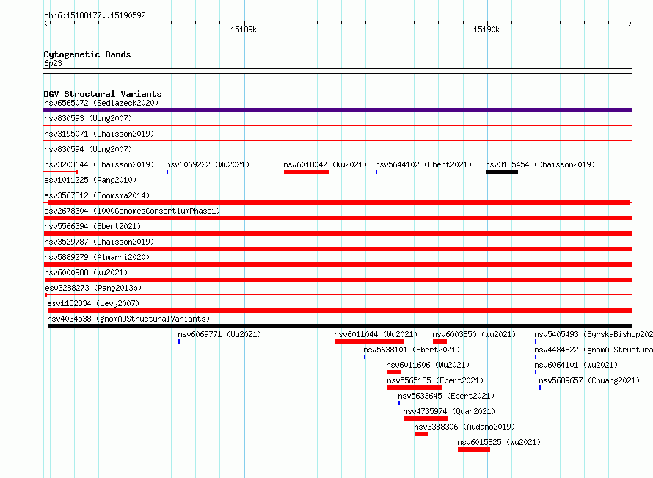Click the red bar under nsv6000988

point(338,280)
